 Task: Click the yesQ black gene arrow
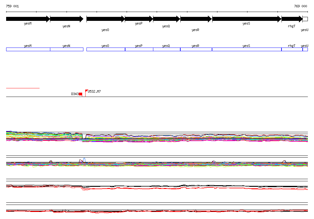click(167, 19)
